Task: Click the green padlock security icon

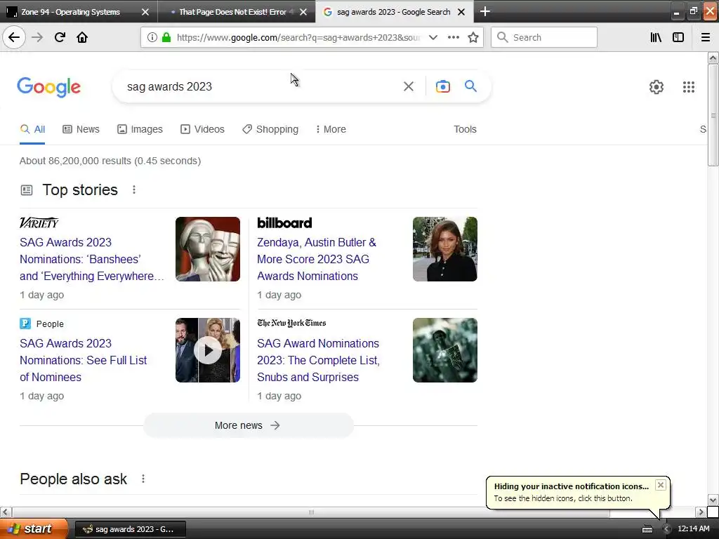Action: tap(166, 38)
